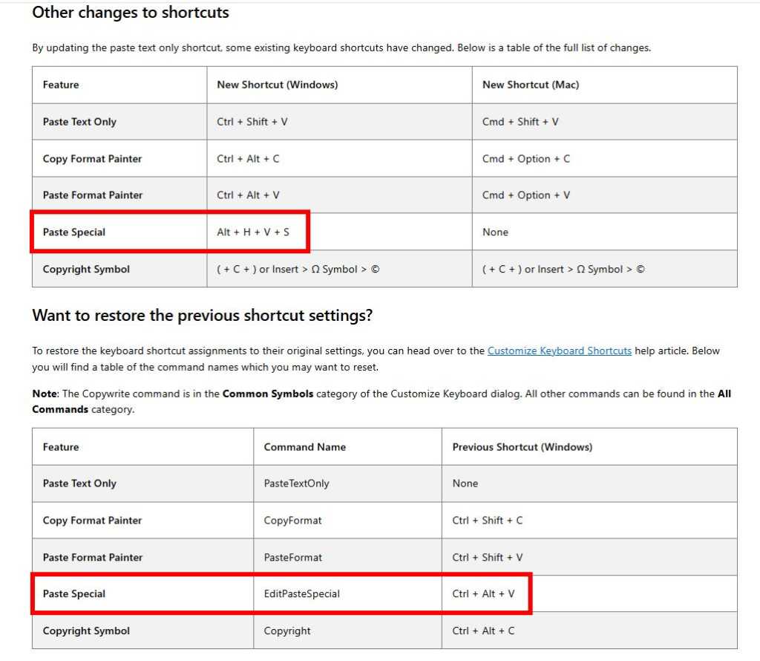
Task: Click the Feature column header
Action: [x=60, y=84]
